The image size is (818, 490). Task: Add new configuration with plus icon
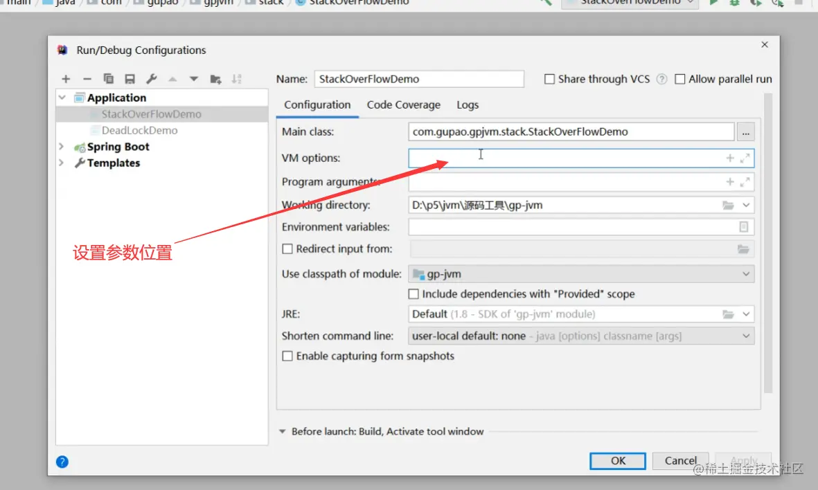click(66, 79)
